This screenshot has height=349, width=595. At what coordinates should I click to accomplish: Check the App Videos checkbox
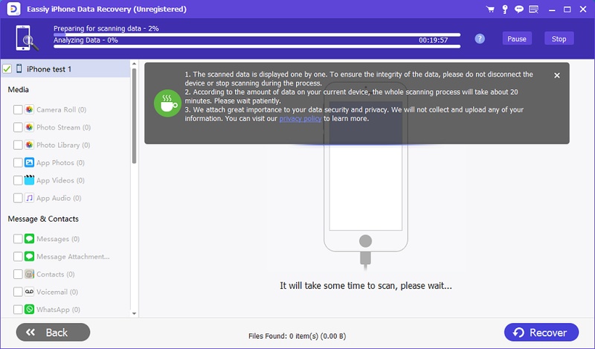click(18, 180)
